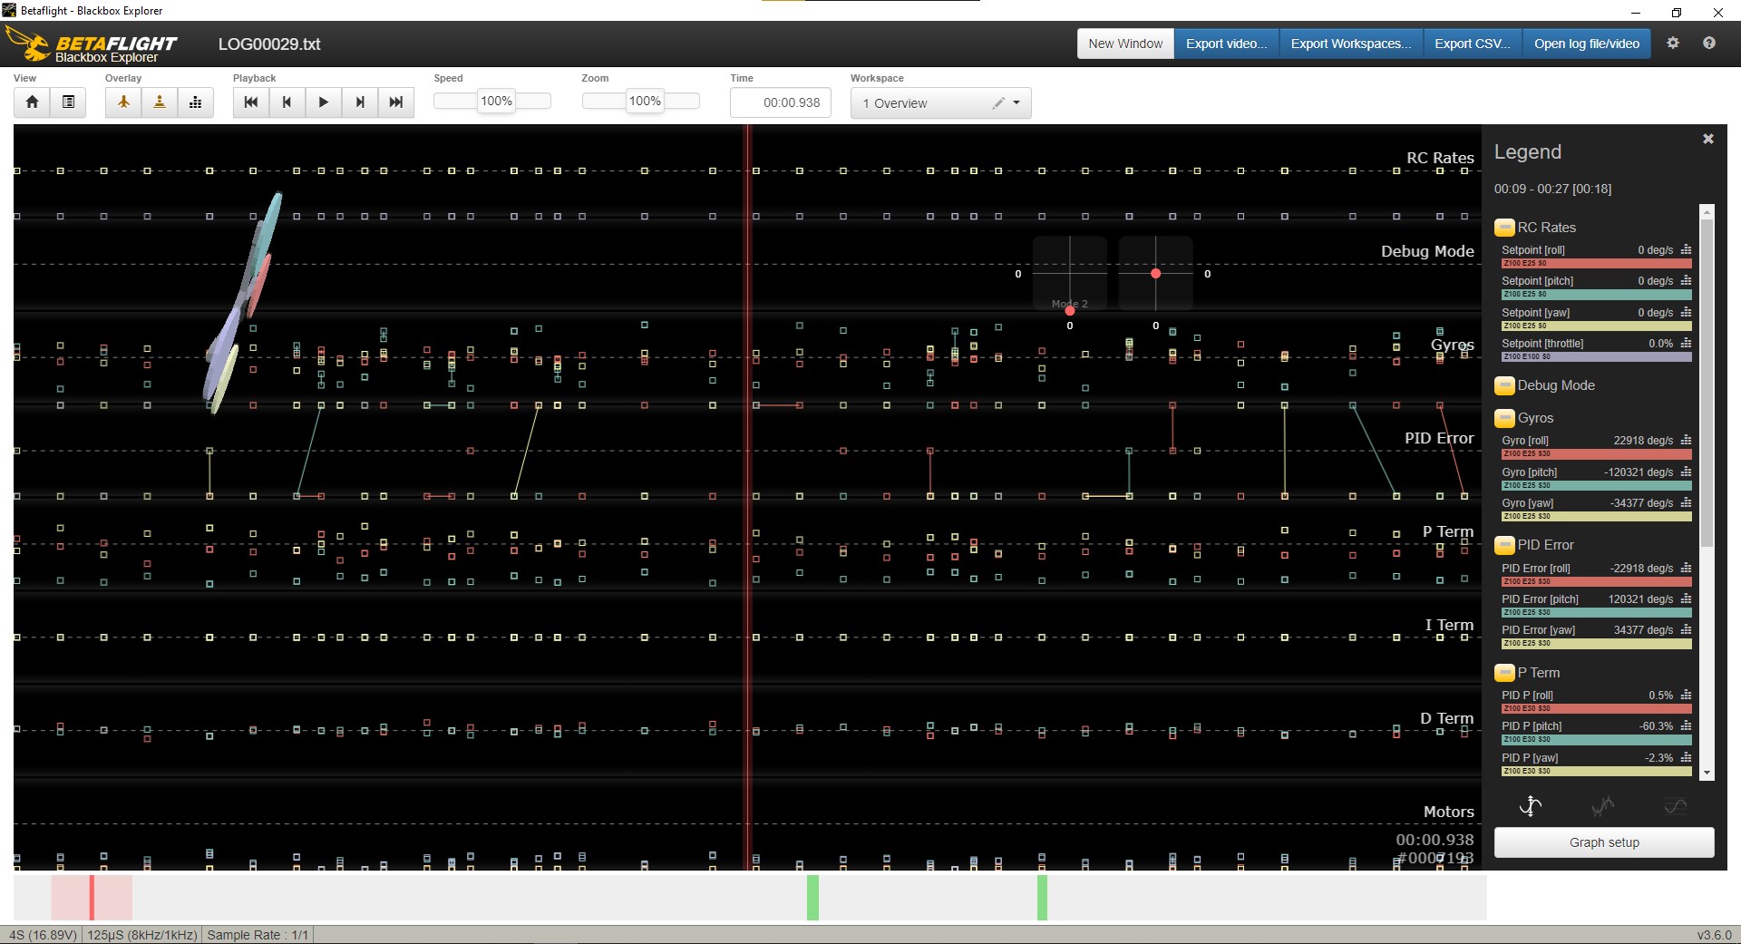Image resolution: width=1741 pixels, height=944 pixels.
Task: Open analyser for Setpoint [yaw]
Action: point(1686,312)
